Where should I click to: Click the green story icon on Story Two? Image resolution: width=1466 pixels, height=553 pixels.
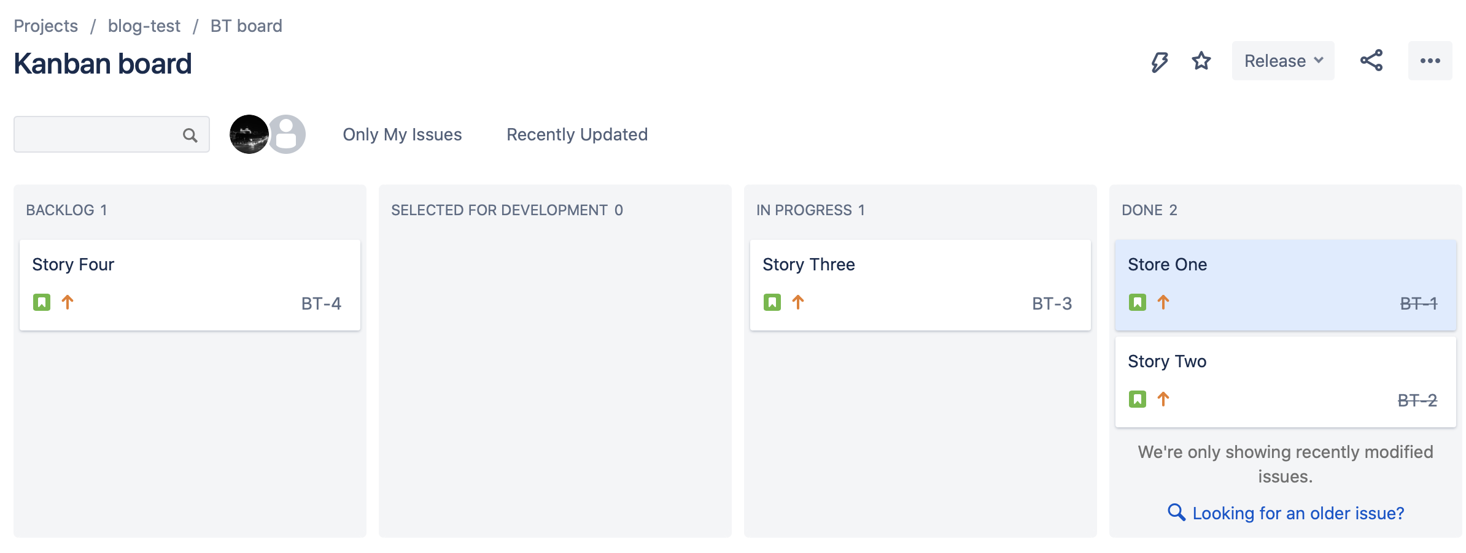pyautogui.click(x=1138, y=399)
